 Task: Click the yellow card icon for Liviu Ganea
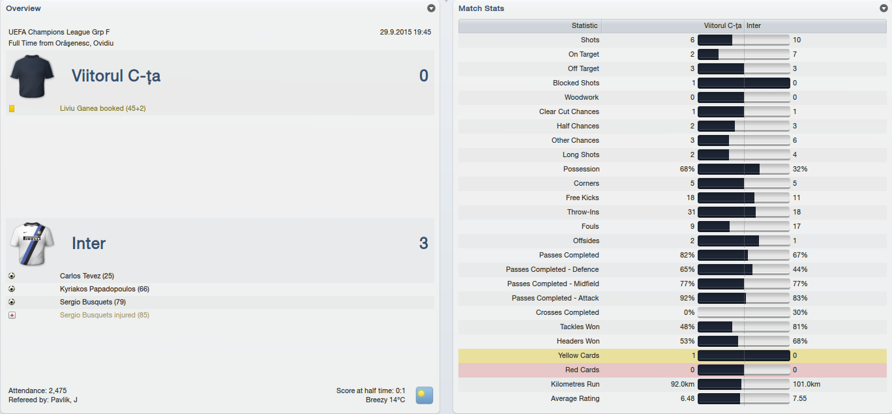point(12,108)
